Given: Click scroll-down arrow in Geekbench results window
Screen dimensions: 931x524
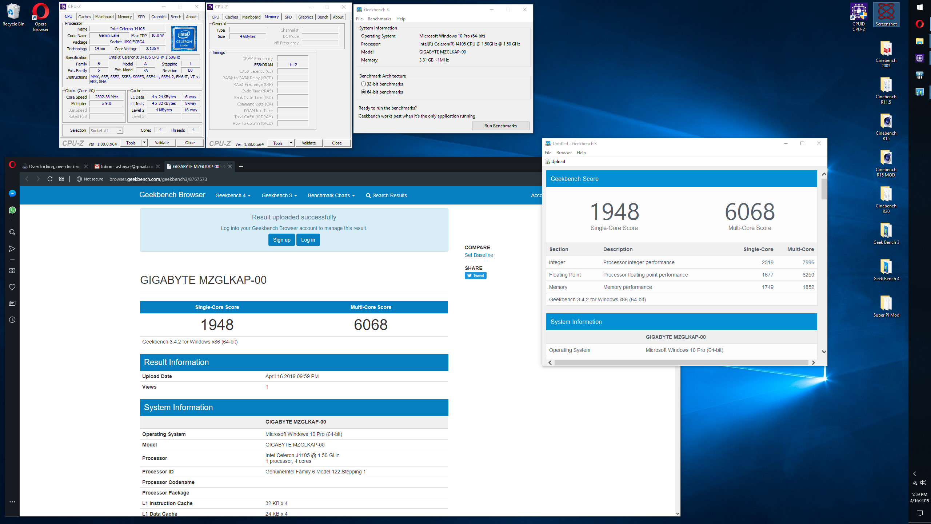Looking at the screenshot, I should pos(824,352).
